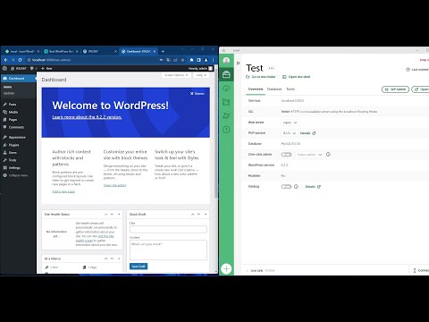Open the Howdy admin profile menu
This screenshot has width=429, height=322.
[x=200, y=68]
